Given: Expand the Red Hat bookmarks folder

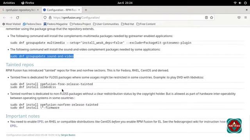Looking at the screenshot, I should [128, 24].
